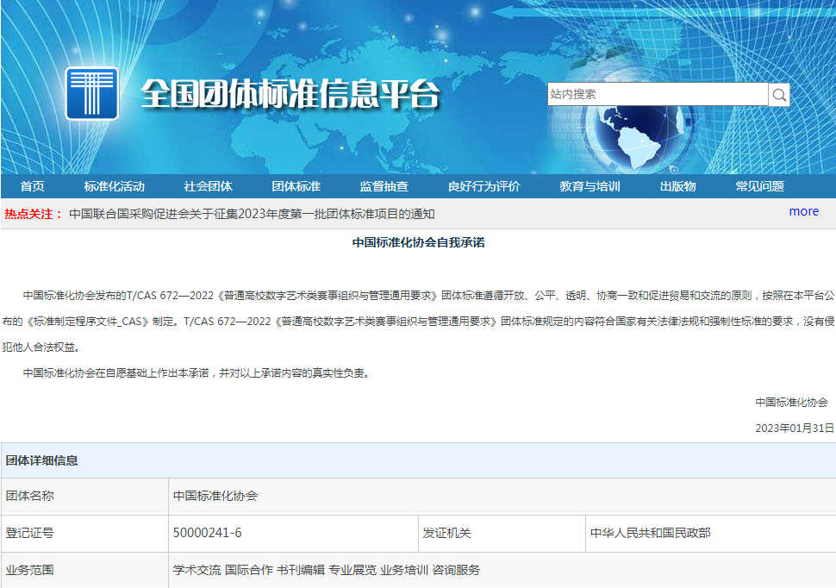Open the 标准化活动 menu

[114, 187]
